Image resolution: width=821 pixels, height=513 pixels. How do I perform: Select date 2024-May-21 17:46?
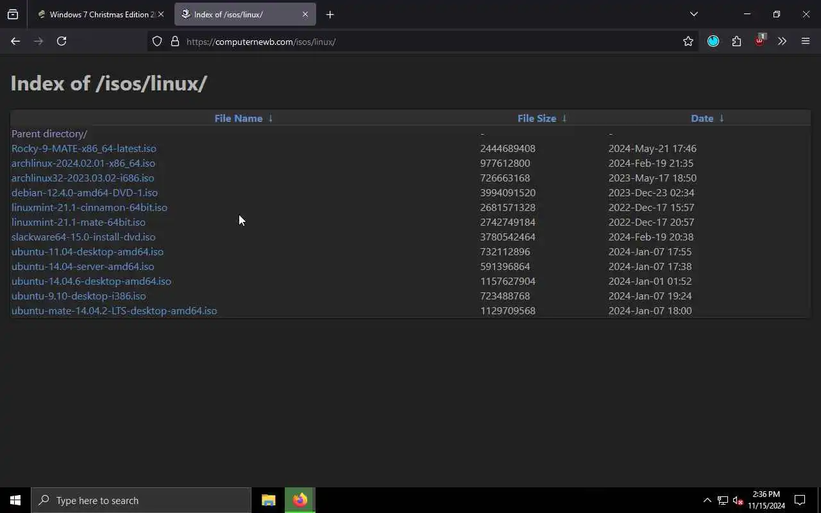pos(652,148)
